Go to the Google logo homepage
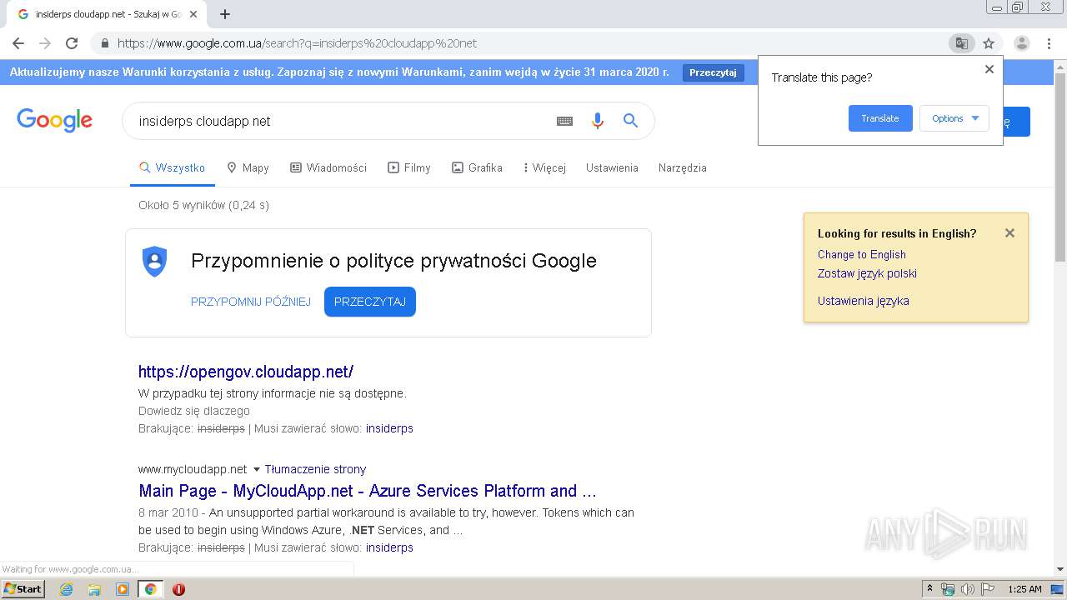The width and height of the screenshot is (1067, 600). [x=55, y=120]
